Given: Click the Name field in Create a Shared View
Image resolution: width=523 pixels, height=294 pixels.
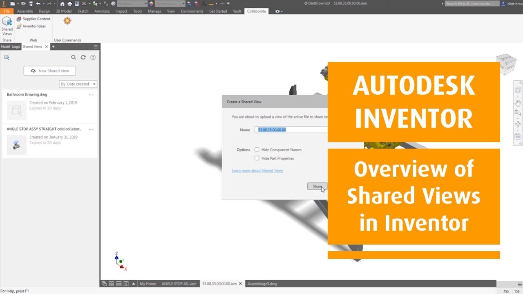Looking at the screenshot, I should pos(291,129).
